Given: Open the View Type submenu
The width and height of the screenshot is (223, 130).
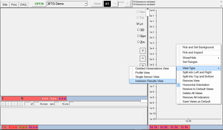Looking at the screenshot, I should pyautogui.click(x=199, y=68).
